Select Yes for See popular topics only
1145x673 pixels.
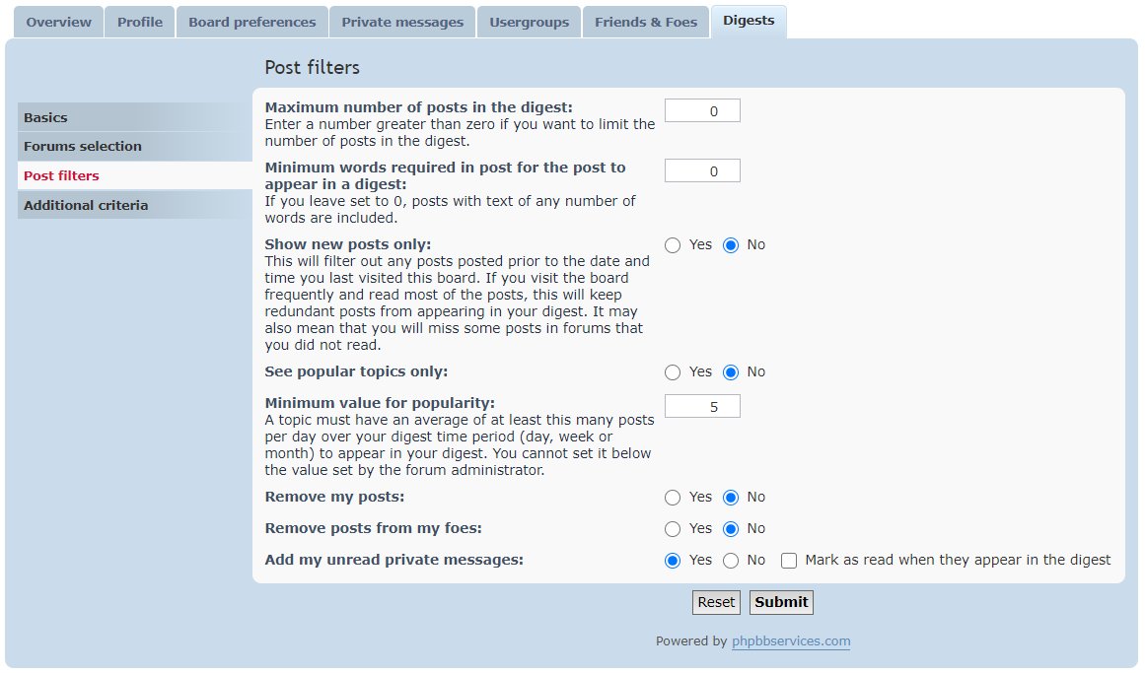click(673, 372)
